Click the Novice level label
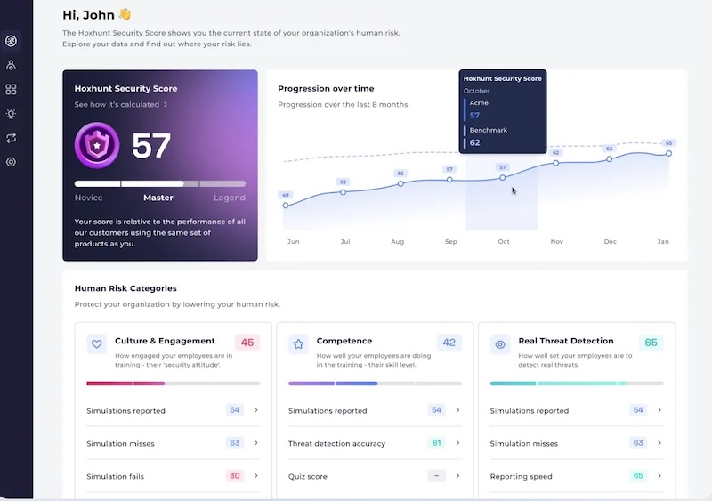 point(88,198)
